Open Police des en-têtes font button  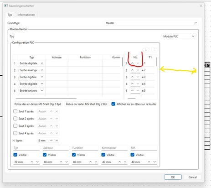coord(37,104)
